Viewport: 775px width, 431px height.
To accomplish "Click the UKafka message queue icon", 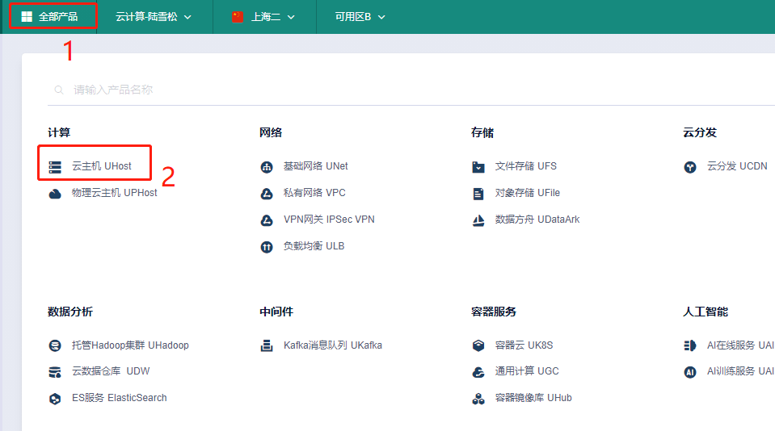I will pos(267,345).
